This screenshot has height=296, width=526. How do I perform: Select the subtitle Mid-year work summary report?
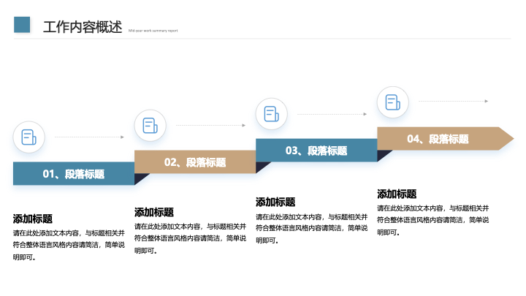153,31
